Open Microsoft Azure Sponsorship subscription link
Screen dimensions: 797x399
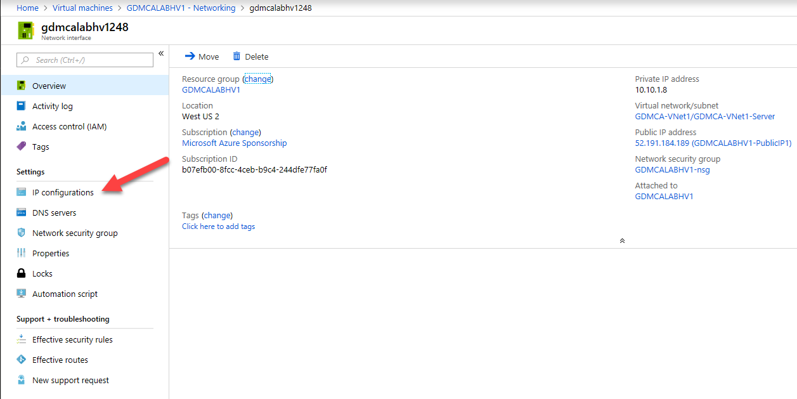click(235, 143)
